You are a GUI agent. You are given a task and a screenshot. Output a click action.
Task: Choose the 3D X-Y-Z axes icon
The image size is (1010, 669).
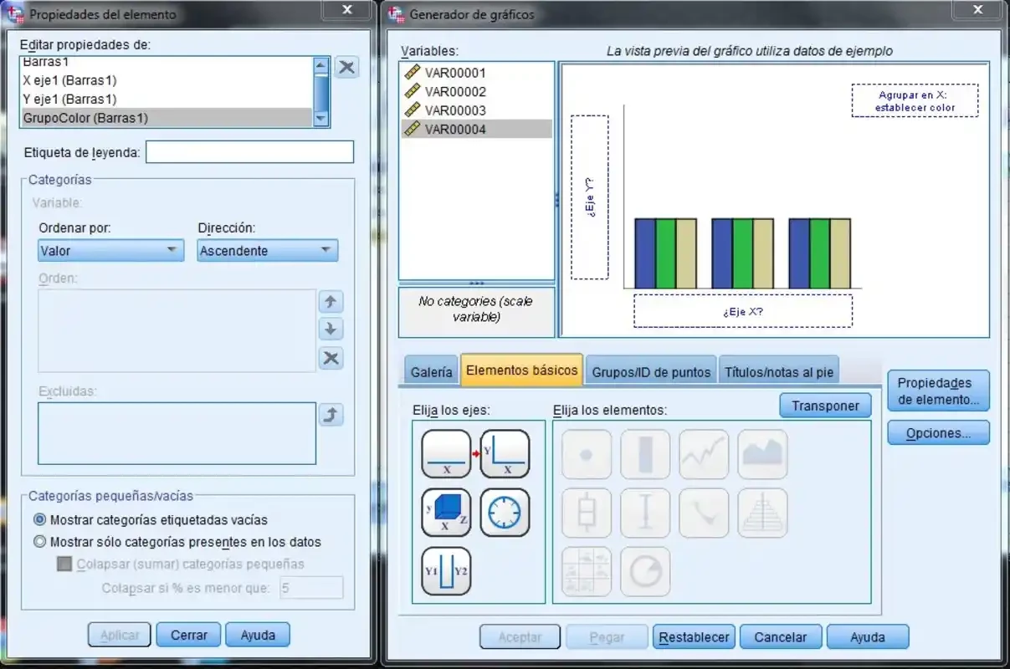click(446, 513)
